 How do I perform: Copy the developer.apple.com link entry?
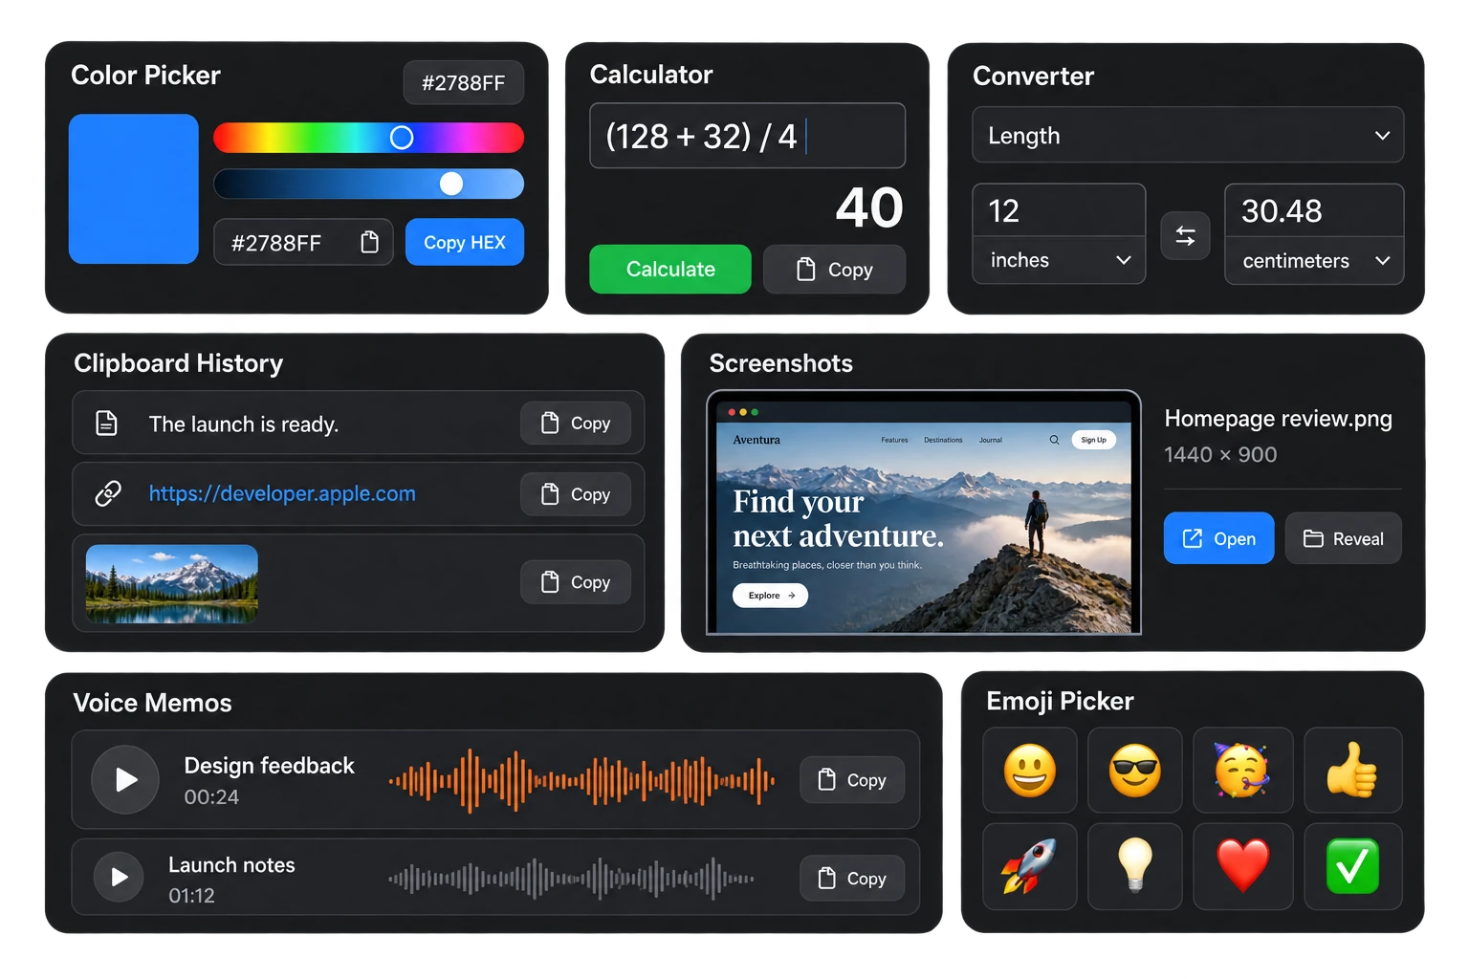pyautogui.click(x=576, y=494)
